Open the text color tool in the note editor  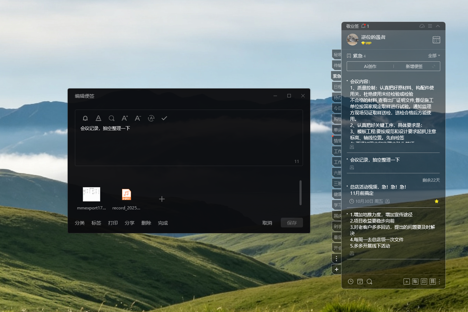98,118
